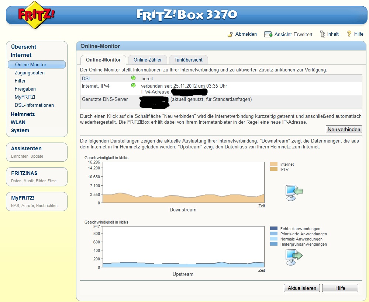This screenshot has width=369, height=302.
Task: Click the '16.296' axis value
Action: pos(94,162)
